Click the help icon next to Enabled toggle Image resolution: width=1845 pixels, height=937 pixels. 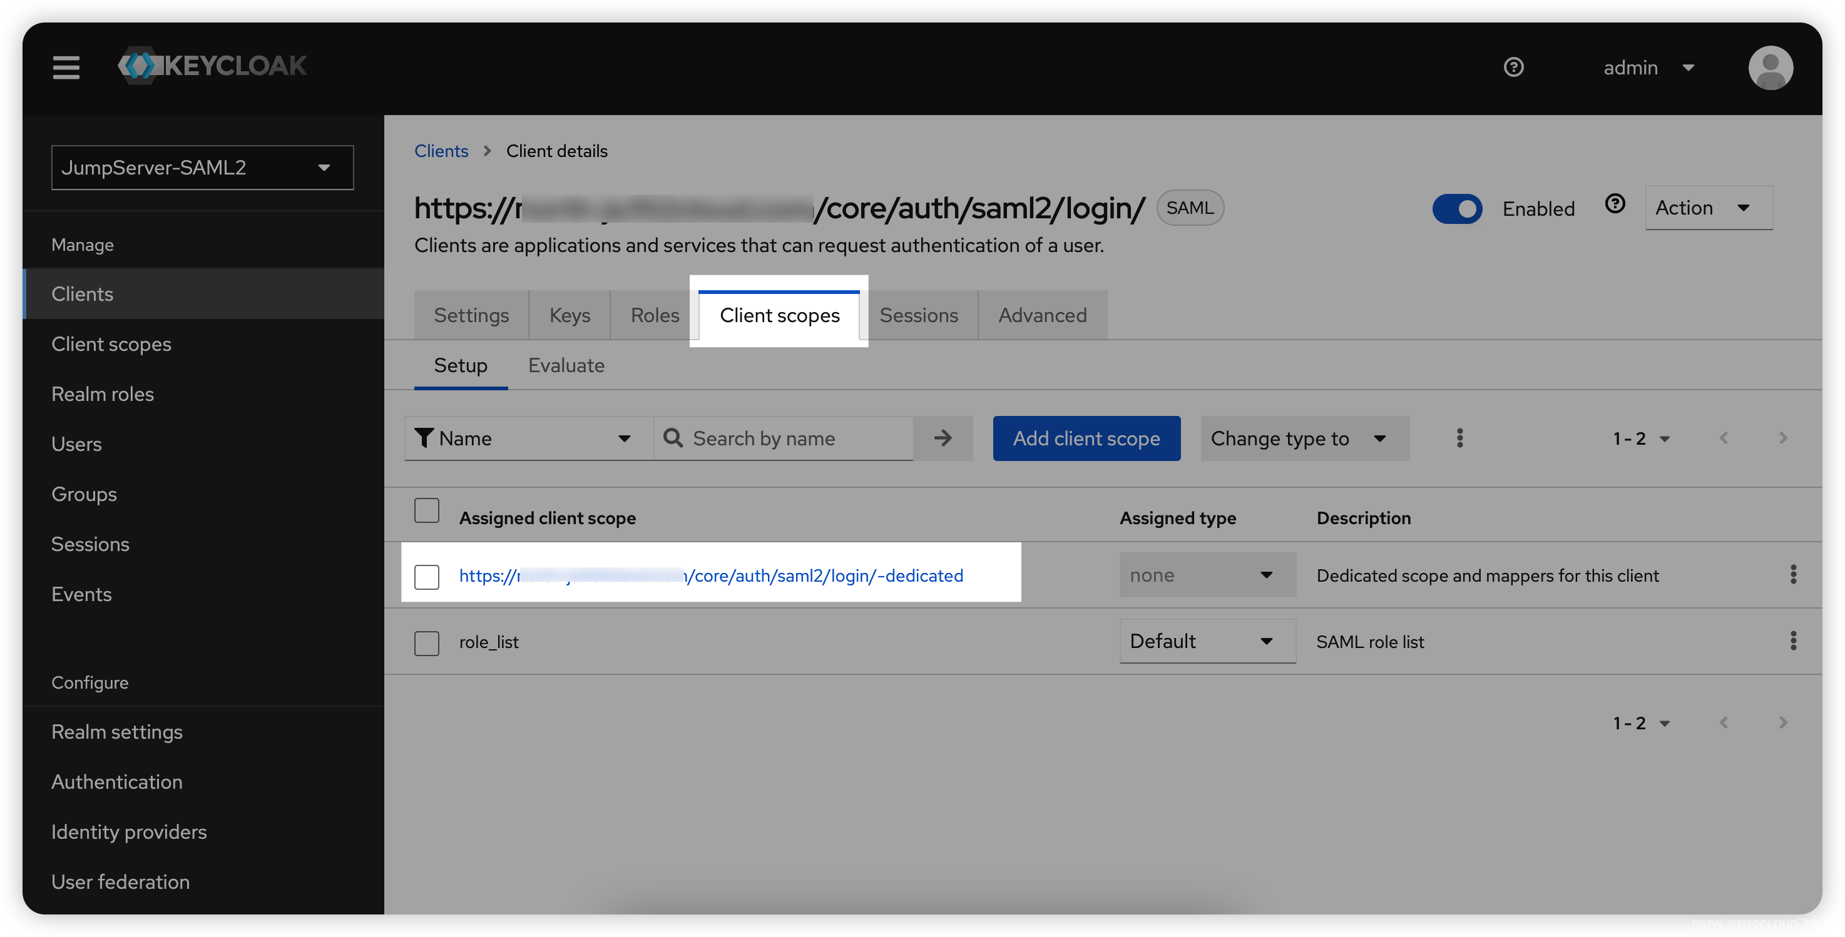coord(1615,204)
